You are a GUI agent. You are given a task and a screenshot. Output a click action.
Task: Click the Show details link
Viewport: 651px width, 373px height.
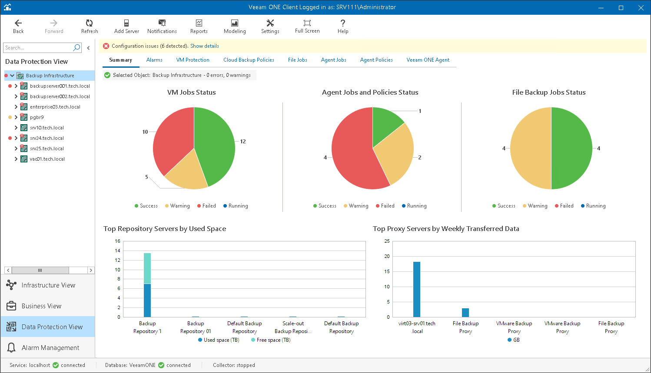205,46
